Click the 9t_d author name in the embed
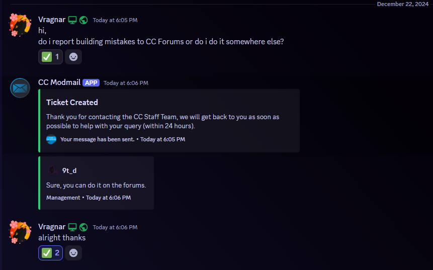 [x=69, y=170]
